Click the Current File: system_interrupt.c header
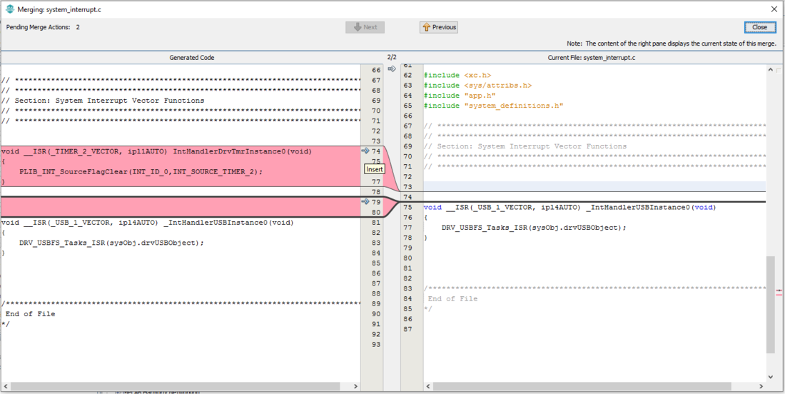785x394 pixels. coord(592,58)
